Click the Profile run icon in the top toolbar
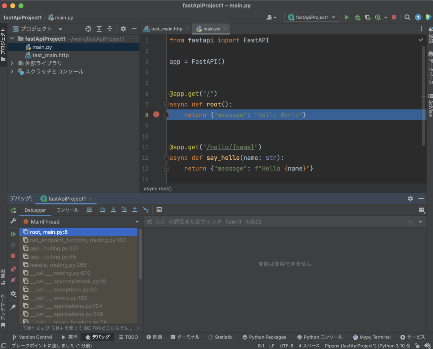Image resolution: width=433 pixels, height=349 pixels. (x=378, y=17)
